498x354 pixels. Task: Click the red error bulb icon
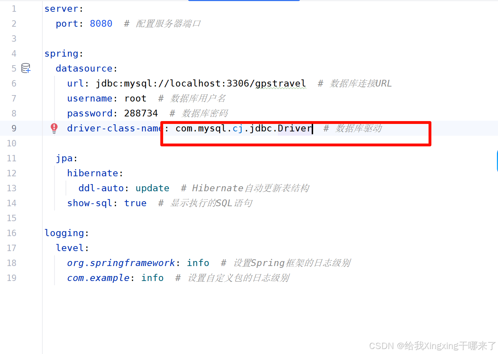pos(54,128)
